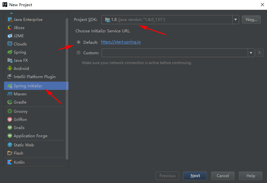Screen dimensions: 267x183
Task: Choose Clouds in project list
Action: tap(35, 44)
